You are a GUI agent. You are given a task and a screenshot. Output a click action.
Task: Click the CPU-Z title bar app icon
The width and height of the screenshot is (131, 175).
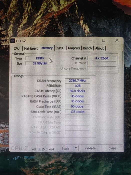point(13,41)
